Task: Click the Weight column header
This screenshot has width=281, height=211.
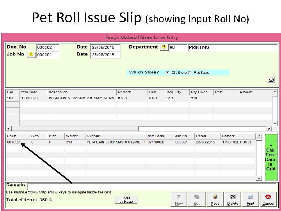Action: pos(75,136)
